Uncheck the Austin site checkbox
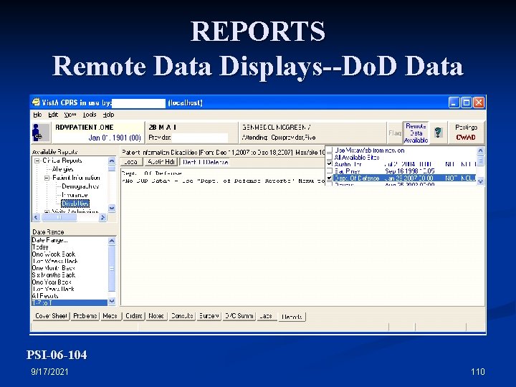 [330, 164]
